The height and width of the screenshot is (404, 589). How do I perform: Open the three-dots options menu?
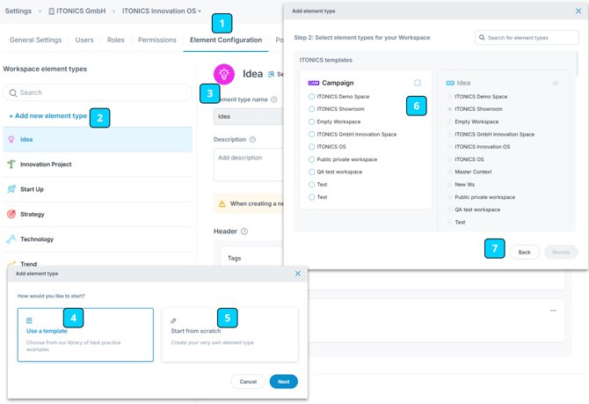click(x=553, y=311)
